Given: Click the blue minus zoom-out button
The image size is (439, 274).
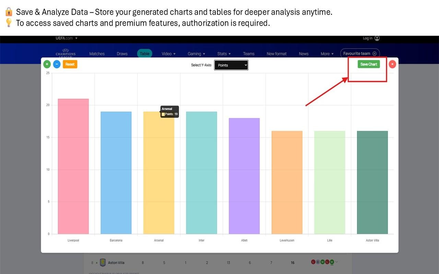Looking at the screenshot, I should [57, 64].
